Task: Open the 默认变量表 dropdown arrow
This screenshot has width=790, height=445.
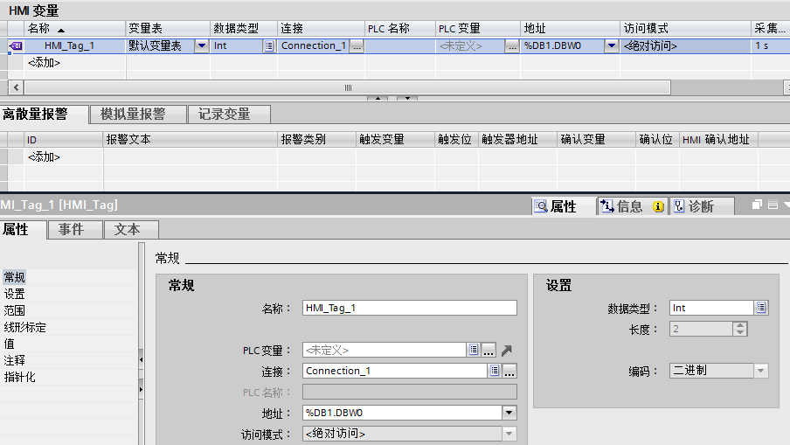Action: point(202,45)
